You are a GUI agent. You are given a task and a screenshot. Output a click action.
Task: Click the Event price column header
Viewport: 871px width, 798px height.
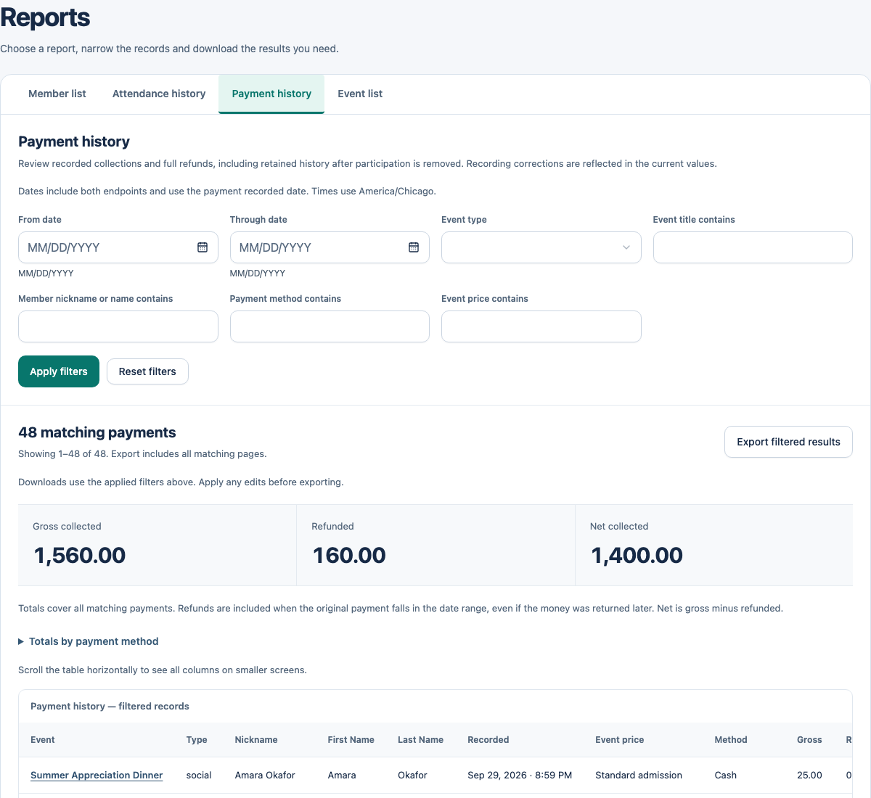coord(620,740)
